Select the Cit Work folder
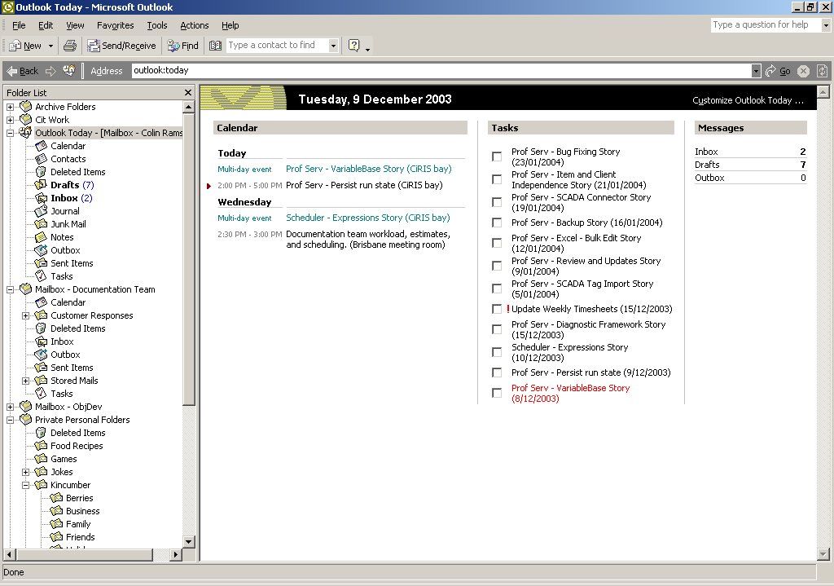834x586 pixels. [52, 120]
